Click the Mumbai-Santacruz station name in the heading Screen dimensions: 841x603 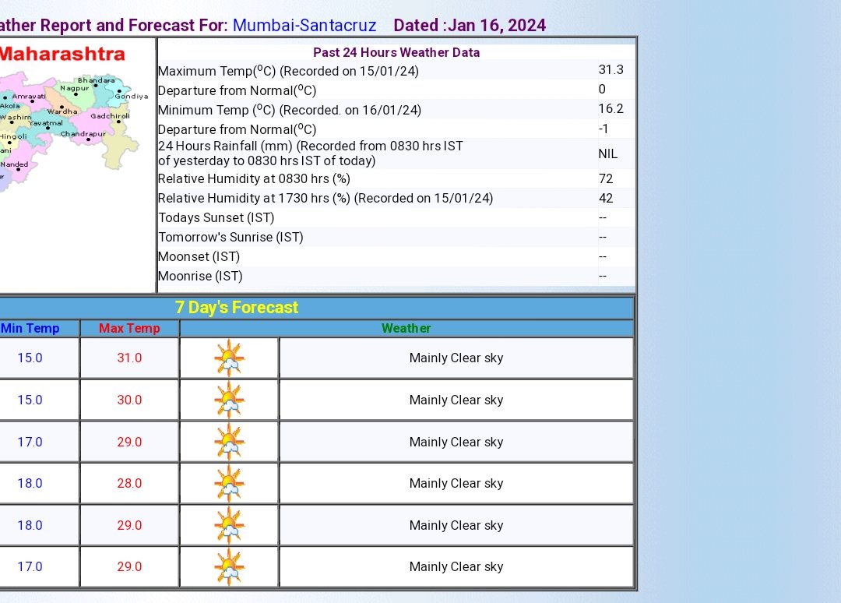pos(304,25)
